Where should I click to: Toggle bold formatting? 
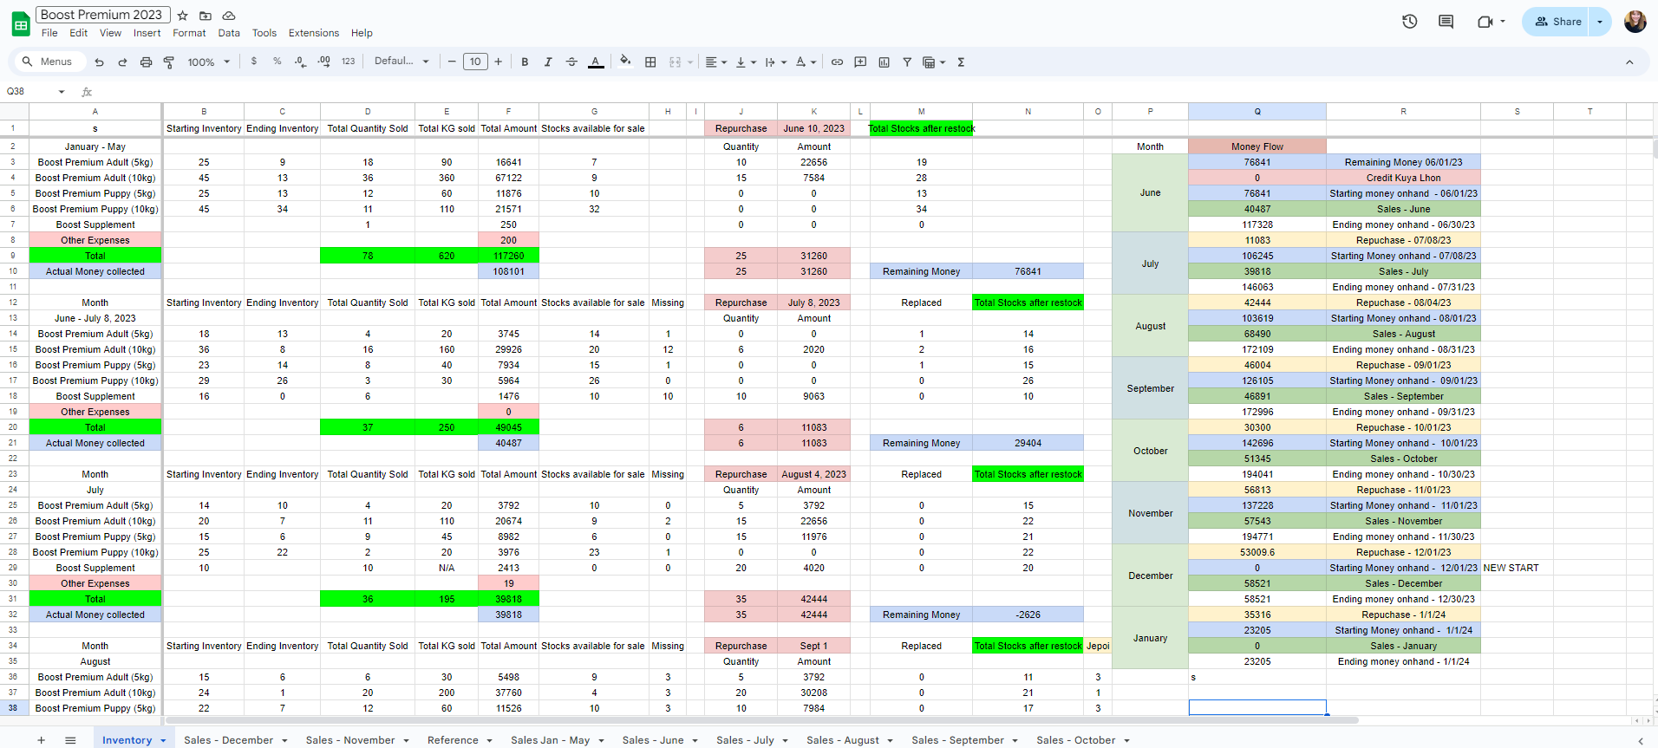click(525, 62)
